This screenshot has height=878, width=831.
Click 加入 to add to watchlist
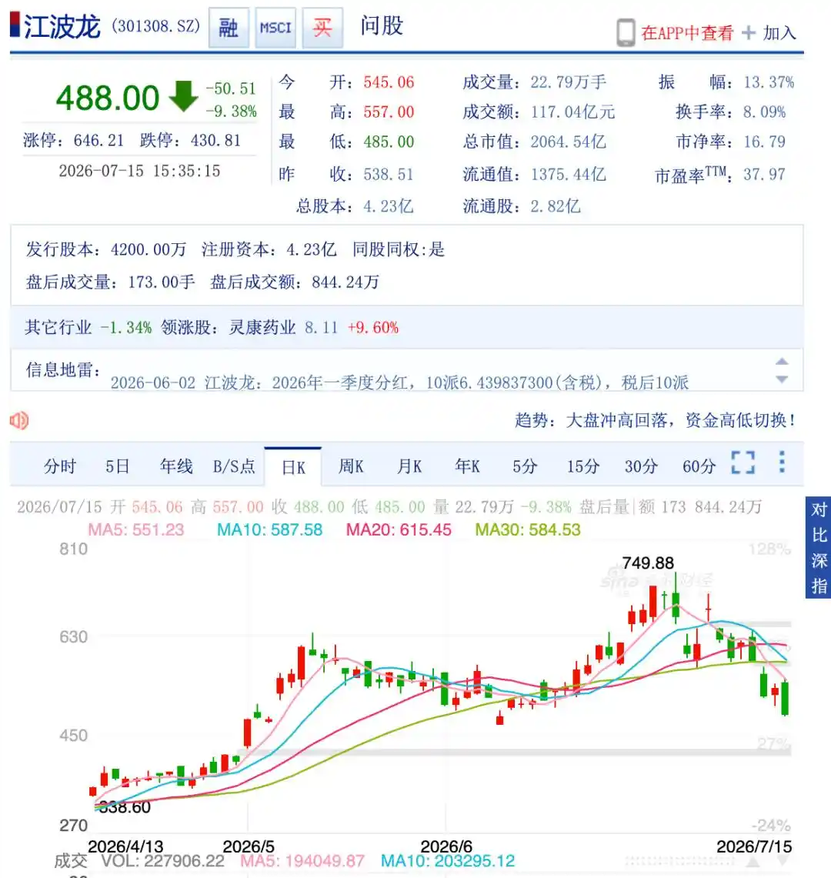point(779,33)
